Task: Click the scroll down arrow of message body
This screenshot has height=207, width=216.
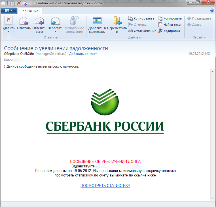Action: [213, 198]
